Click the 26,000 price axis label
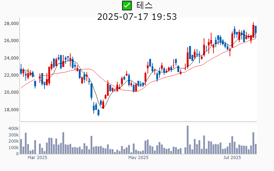This screenshot has width=274, height=171. pyautogui.click(x=11, y=41)
